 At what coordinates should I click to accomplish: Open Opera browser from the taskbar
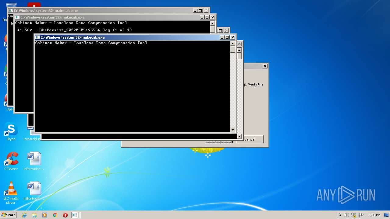click(65, 215)
